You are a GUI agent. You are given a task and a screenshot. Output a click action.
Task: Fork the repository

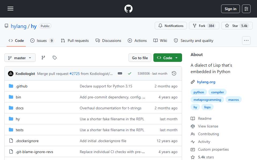tap(204, 26)
